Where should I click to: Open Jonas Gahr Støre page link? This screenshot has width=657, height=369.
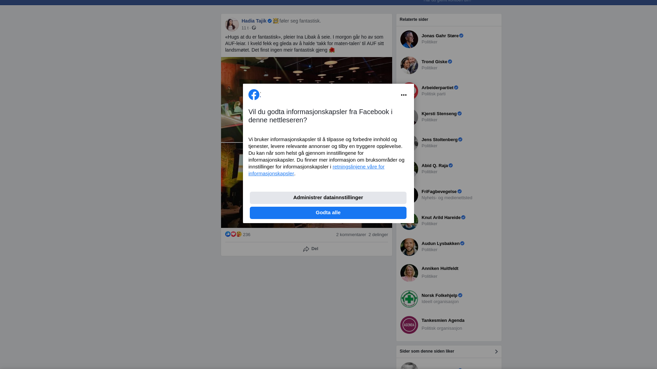[x=440, y=36]
